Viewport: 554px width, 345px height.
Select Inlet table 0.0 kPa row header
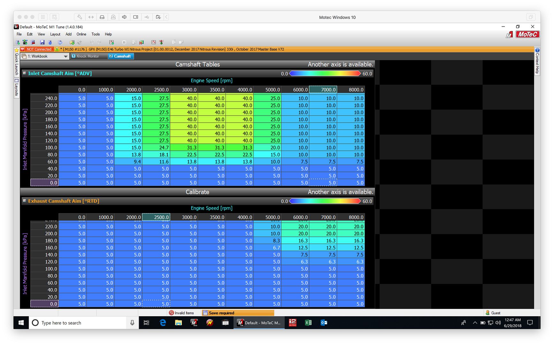[44, 183]
